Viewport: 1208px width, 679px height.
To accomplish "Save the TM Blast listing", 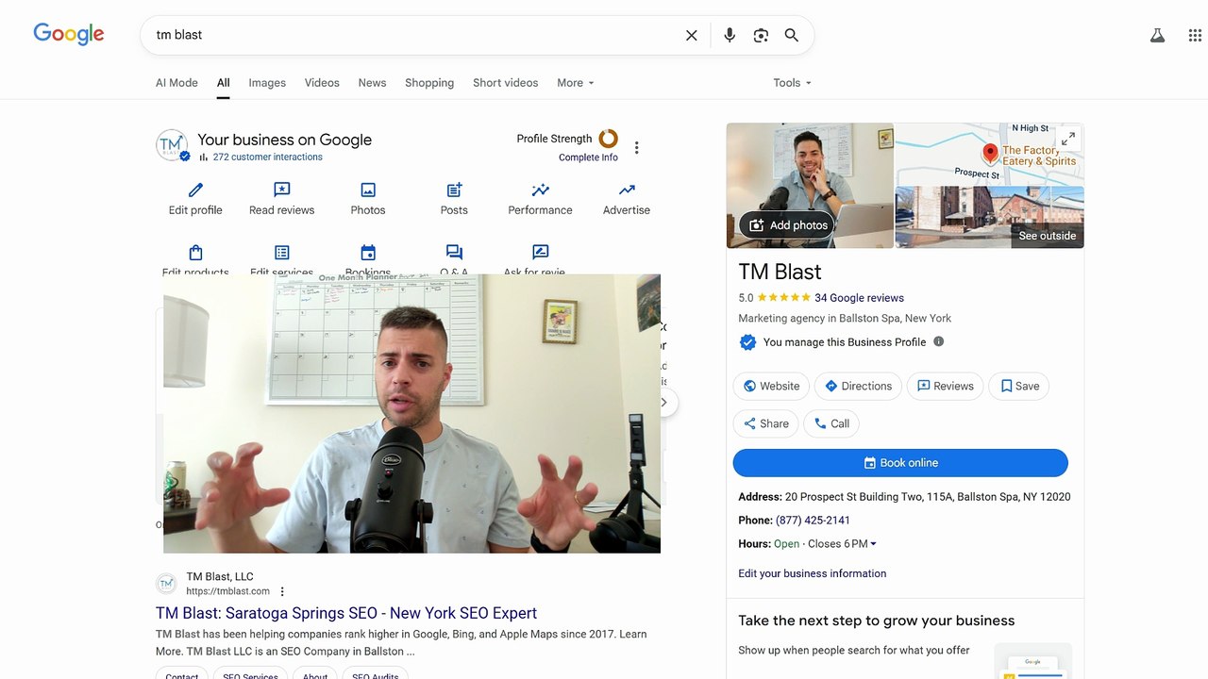I will (x=1019, y=386).
